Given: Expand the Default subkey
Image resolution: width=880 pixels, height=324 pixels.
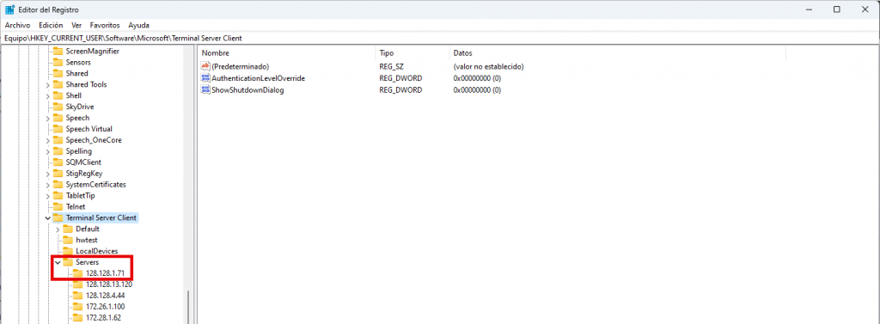Looking at the screenshot, I should [58, 229].
